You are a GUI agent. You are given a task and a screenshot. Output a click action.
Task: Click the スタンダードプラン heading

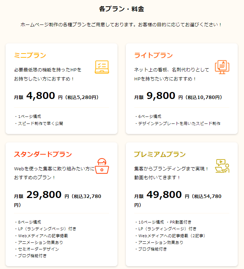[43, 154]
